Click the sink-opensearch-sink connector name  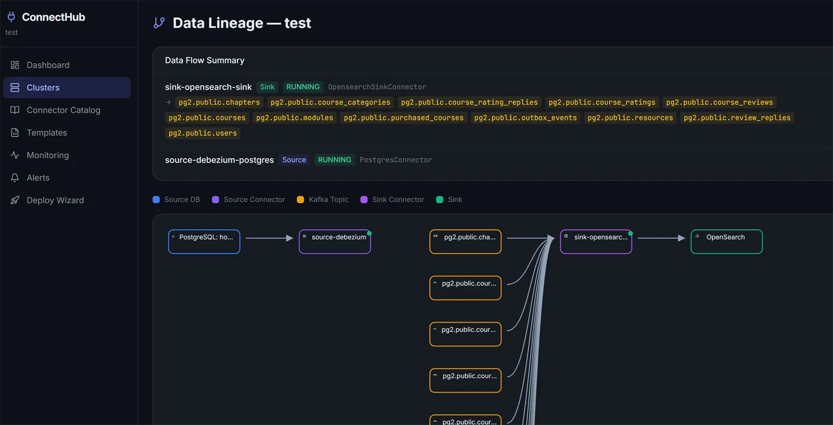point(208,87)
